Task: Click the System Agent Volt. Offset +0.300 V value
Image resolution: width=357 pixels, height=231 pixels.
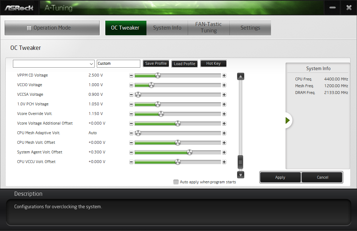Action: click(x=97, y=152)
